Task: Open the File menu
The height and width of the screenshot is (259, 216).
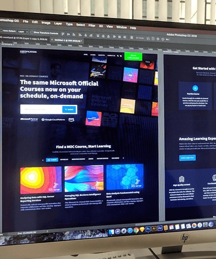Action: coord(25,21)
